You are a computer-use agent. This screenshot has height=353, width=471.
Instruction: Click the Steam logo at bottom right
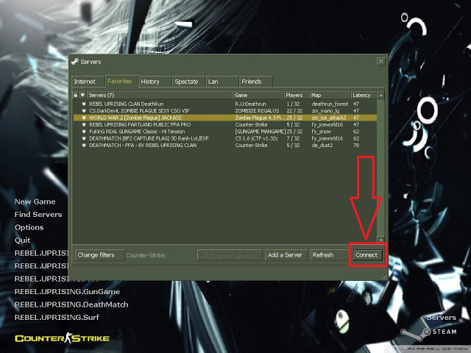(x=429, y=332)
